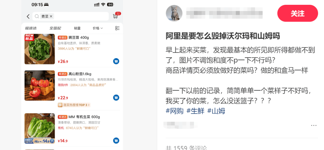Switch to list layout view icon

(117, 28)
